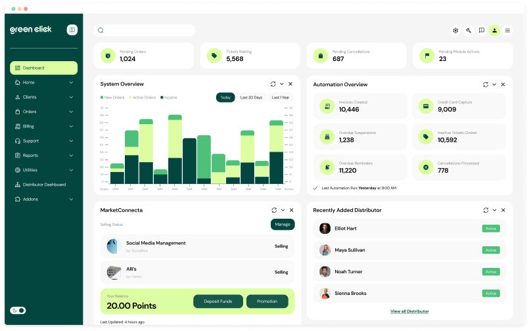The image size is (529, 331).
Task: Open the user profile icon
Action: pos(495,30)
